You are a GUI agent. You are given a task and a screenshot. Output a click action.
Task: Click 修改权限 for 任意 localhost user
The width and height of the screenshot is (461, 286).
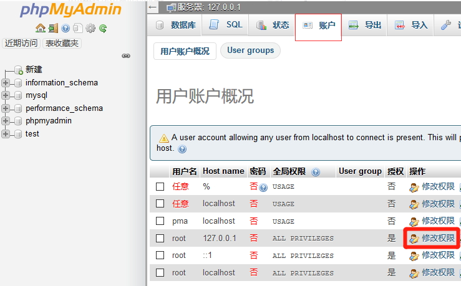[x=432, y=204]
